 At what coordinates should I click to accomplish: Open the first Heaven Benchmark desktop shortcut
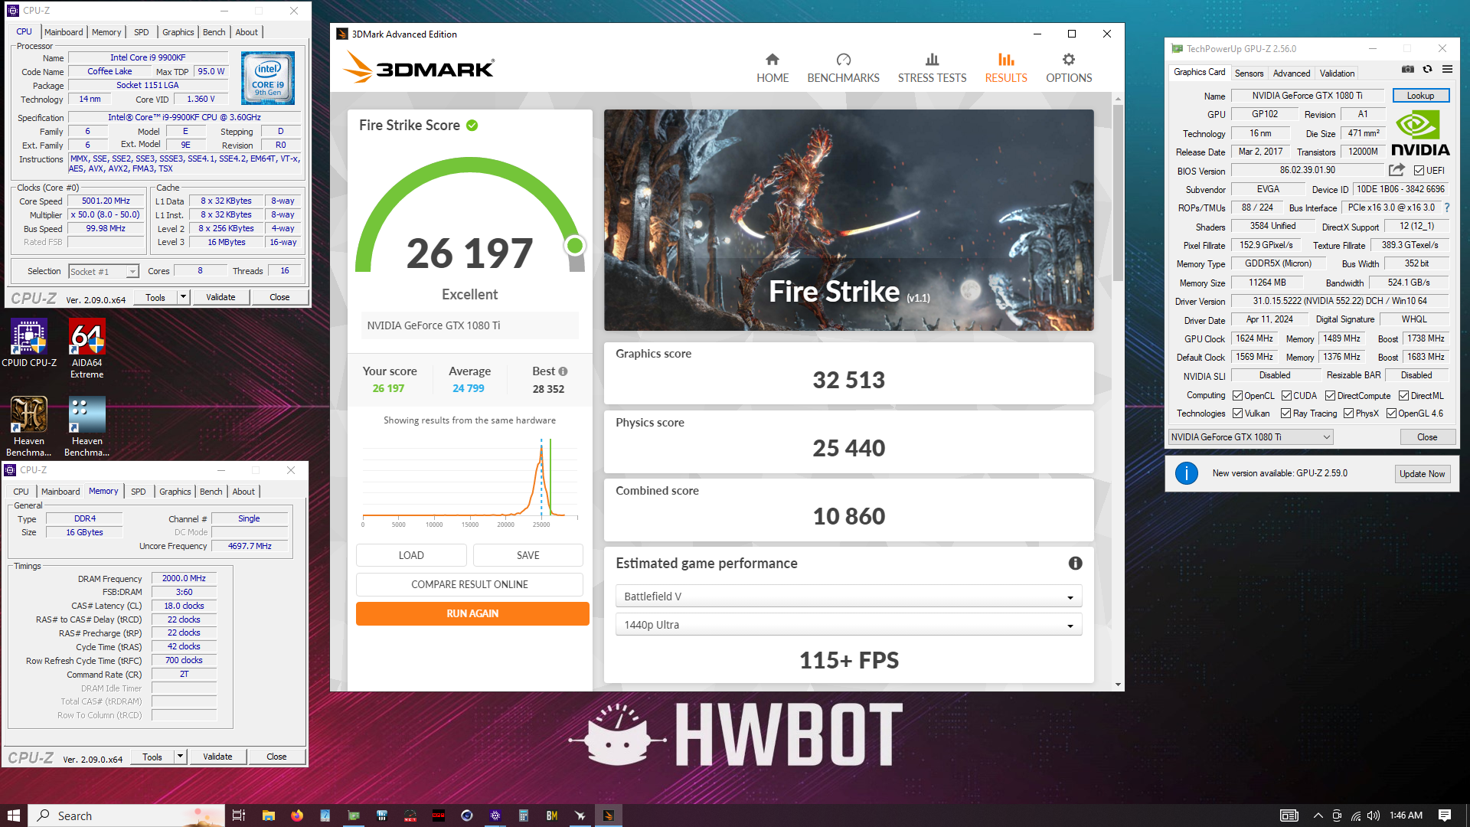click(29, 427)
